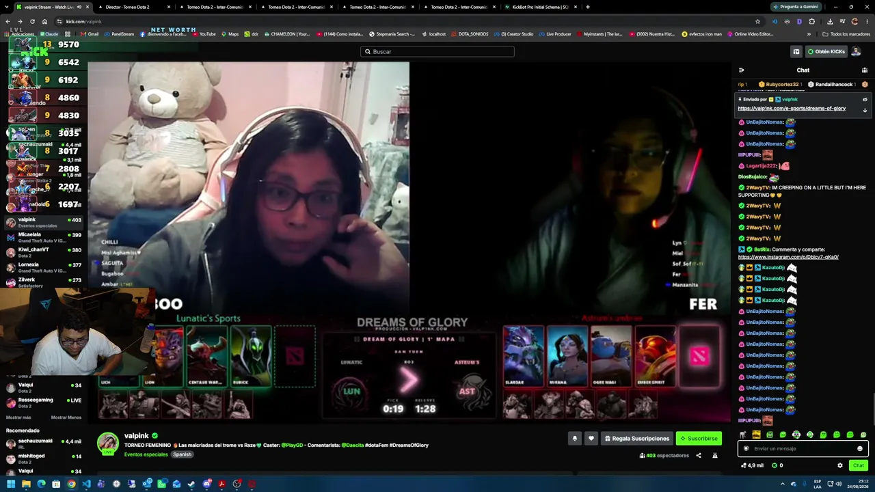Collapse the chat panel with the arrow icon
875x492 pixels.
pyautogui.click(x=742, y=70)
